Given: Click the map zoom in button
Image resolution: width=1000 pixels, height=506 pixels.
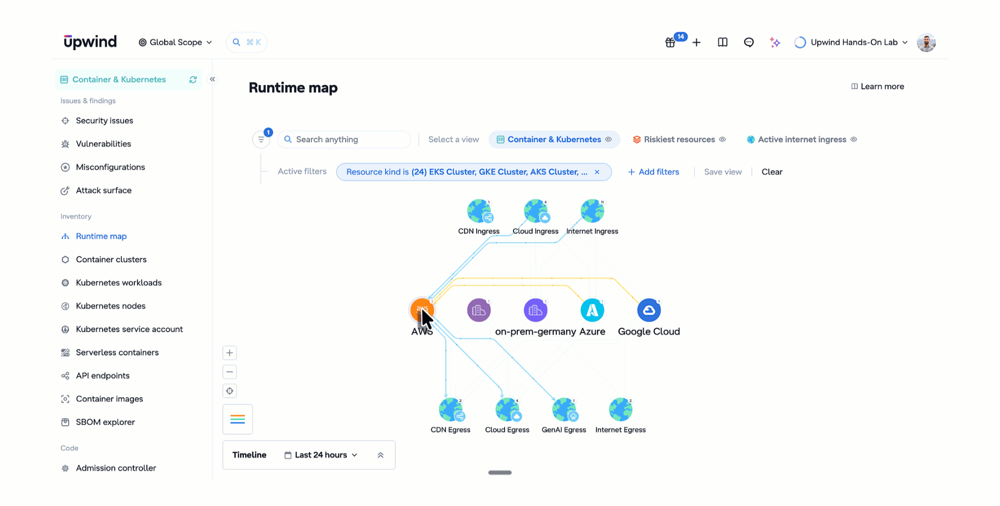Looking at the screenshot, I should point(230,353).
